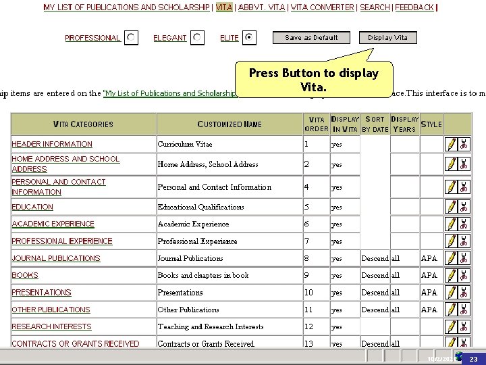486x365 pixels.
Task: Click the globe icon in status bar
Action: click(x=458, y=356)
